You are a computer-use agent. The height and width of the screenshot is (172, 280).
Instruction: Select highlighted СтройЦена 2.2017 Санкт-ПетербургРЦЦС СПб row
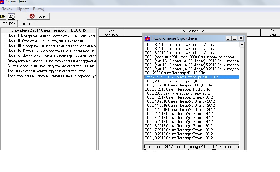191,77
